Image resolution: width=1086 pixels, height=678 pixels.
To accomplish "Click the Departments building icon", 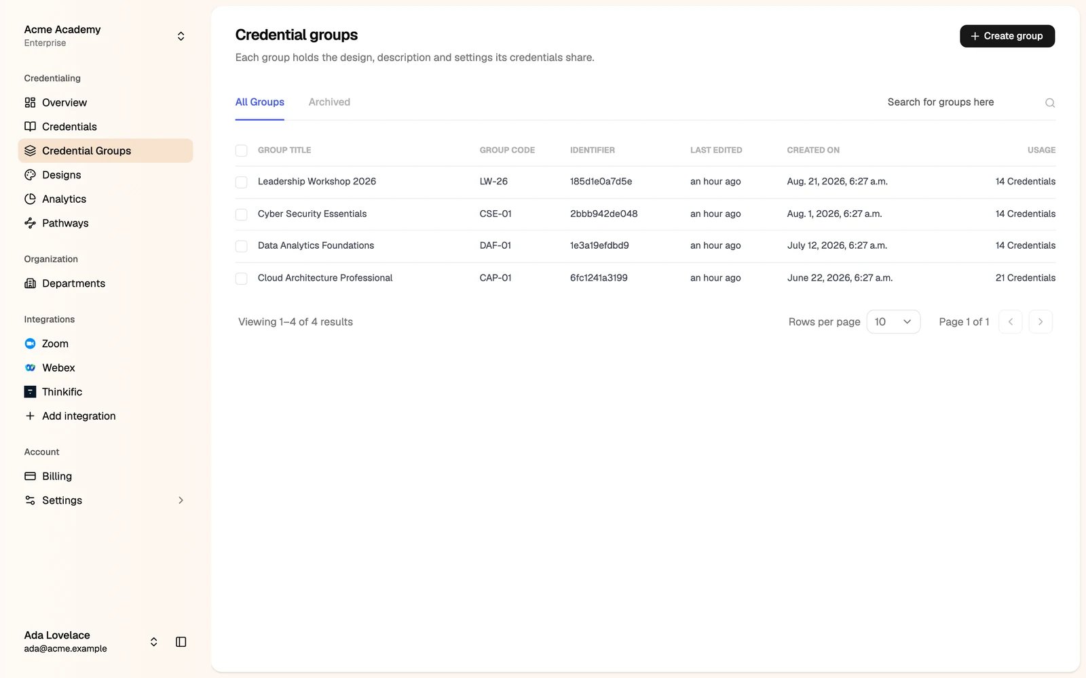I will click(30, 283).
